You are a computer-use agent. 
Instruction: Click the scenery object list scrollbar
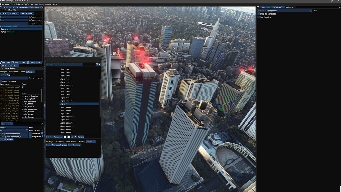pyautogui.click(x=100, y=98)
